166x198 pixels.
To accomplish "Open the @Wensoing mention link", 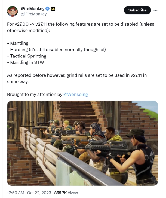I will [76, 94].
